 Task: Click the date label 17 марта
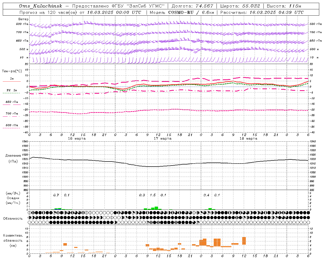163,138
